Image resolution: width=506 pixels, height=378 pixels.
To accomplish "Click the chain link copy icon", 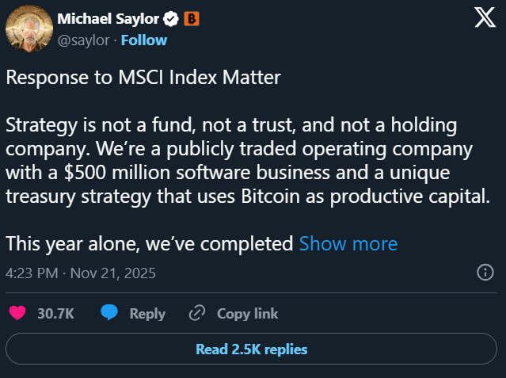I will click(197, 314).
